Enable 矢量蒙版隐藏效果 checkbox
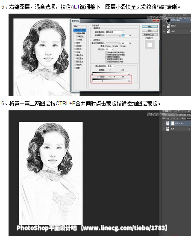The image size is (191, 236). coord(106,62)
